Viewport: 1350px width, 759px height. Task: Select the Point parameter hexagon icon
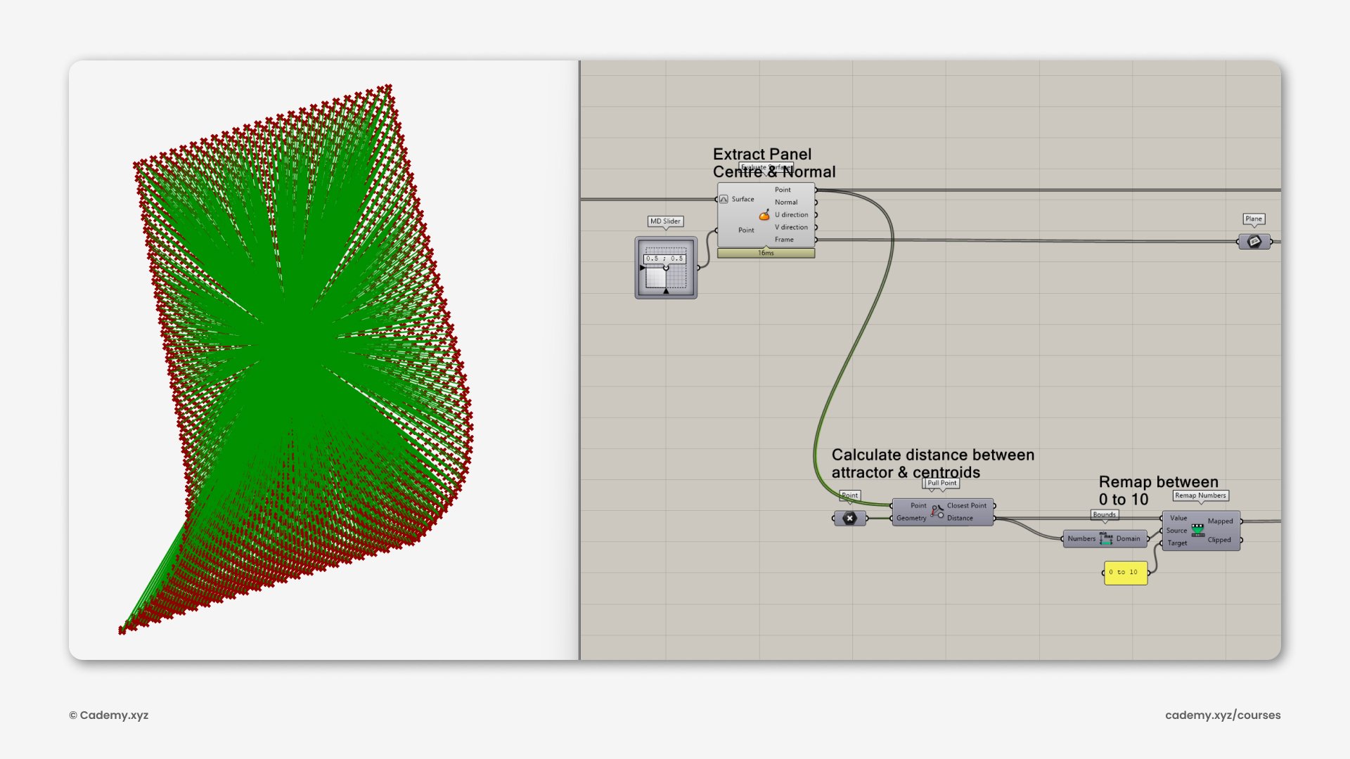[x=850, y=519]
